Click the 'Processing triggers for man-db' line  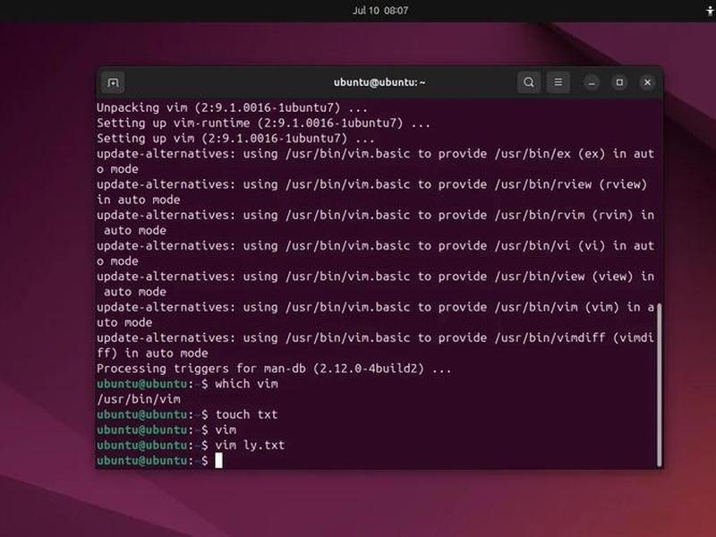(274, 369)
